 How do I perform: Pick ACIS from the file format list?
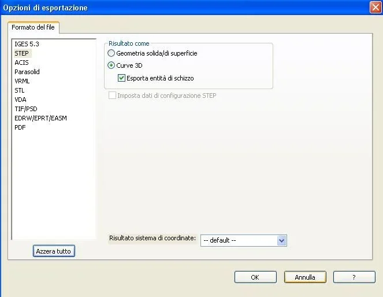tap(21, 63)
